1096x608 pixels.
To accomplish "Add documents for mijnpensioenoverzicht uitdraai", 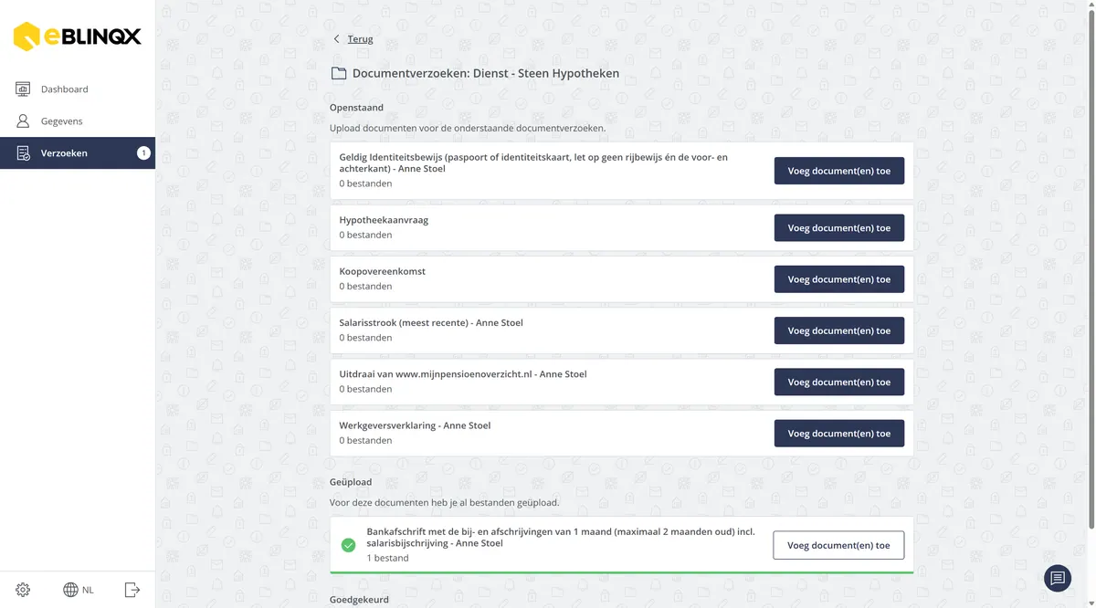I will [839, 382].
